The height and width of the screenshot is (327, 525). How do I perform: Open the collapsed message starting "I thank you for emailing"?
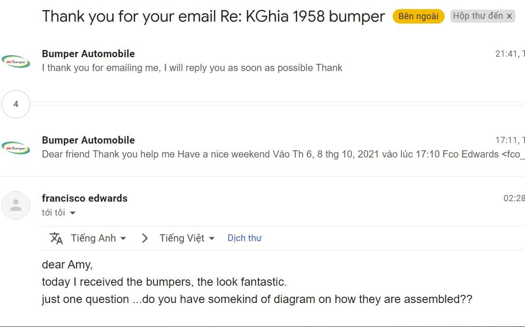pyautogui.click(x=192, y=68)
